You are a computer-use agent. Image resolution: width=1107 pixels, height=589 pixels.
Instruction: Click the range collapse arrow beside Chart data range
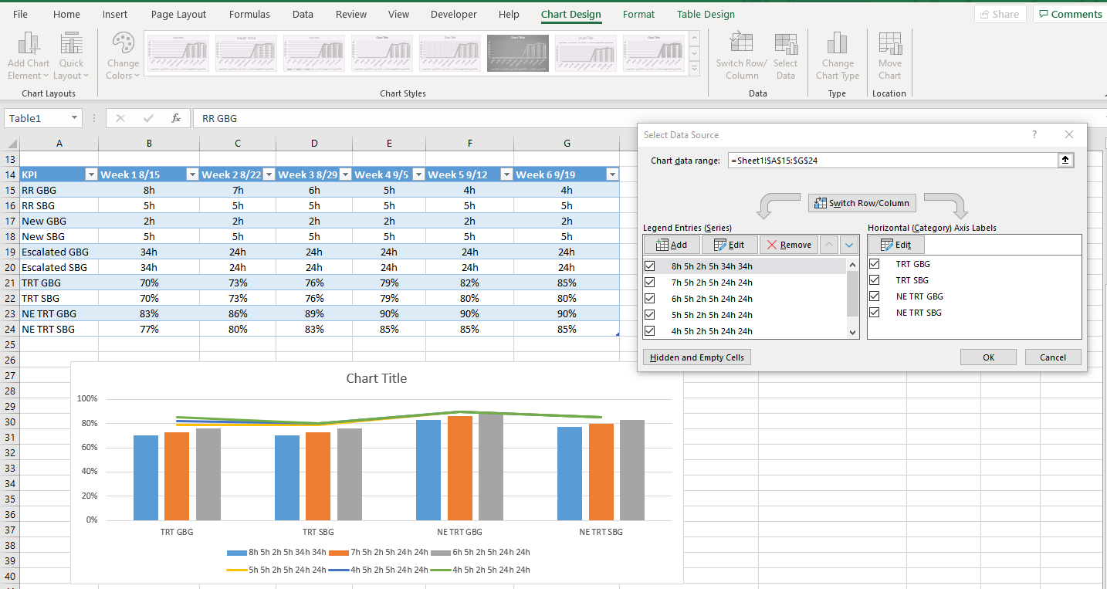(1065, 161)
